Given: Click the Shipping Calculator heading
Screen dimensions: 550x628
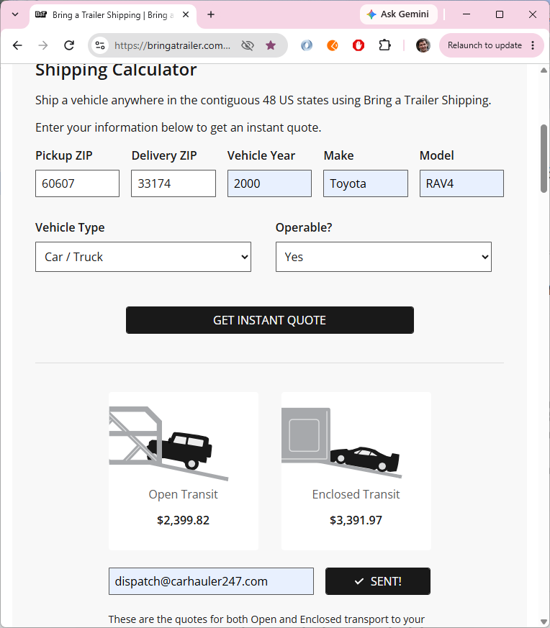Looking at the screenshot, I should (x=116, y=70).
